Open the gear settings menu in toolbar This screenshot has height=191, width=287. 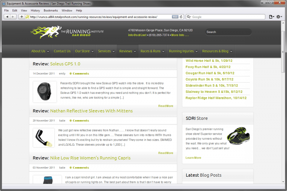[279, 17]
